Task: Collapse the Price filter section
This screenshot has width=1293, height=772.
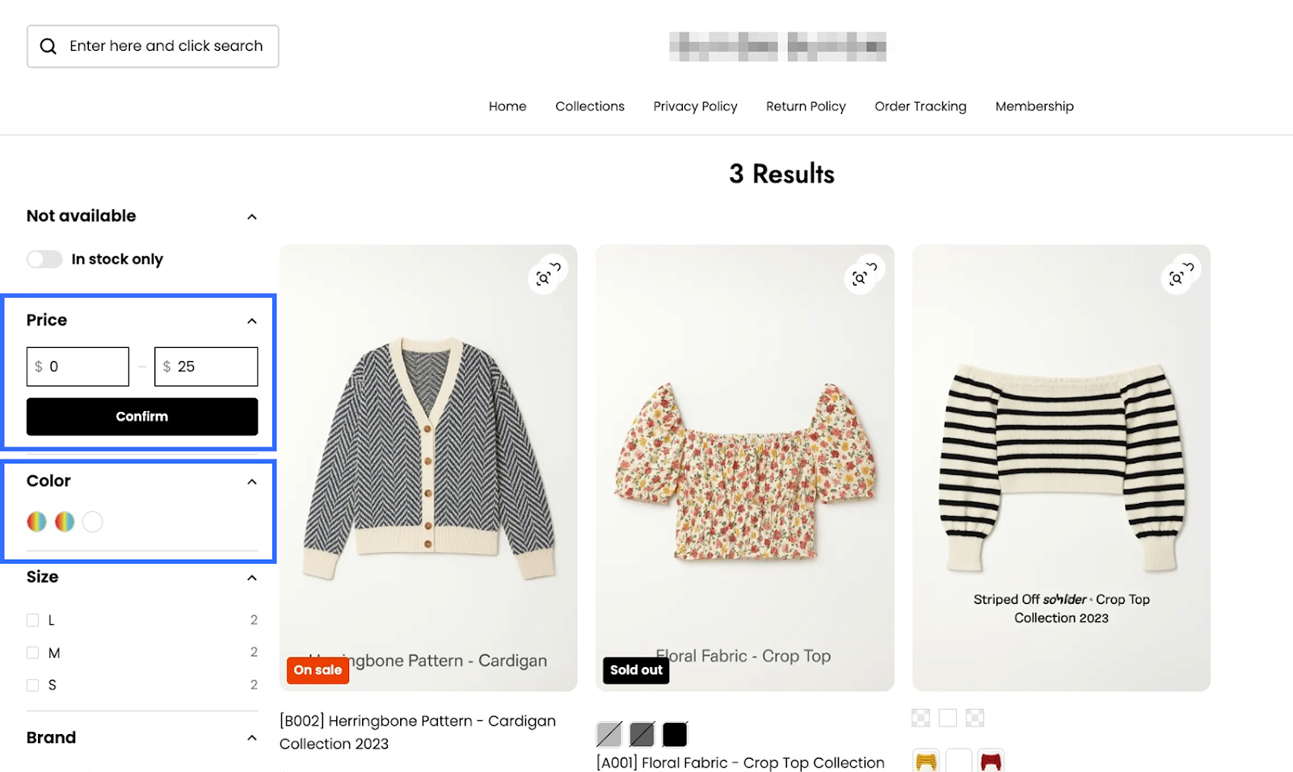Action: click(252, 321)
